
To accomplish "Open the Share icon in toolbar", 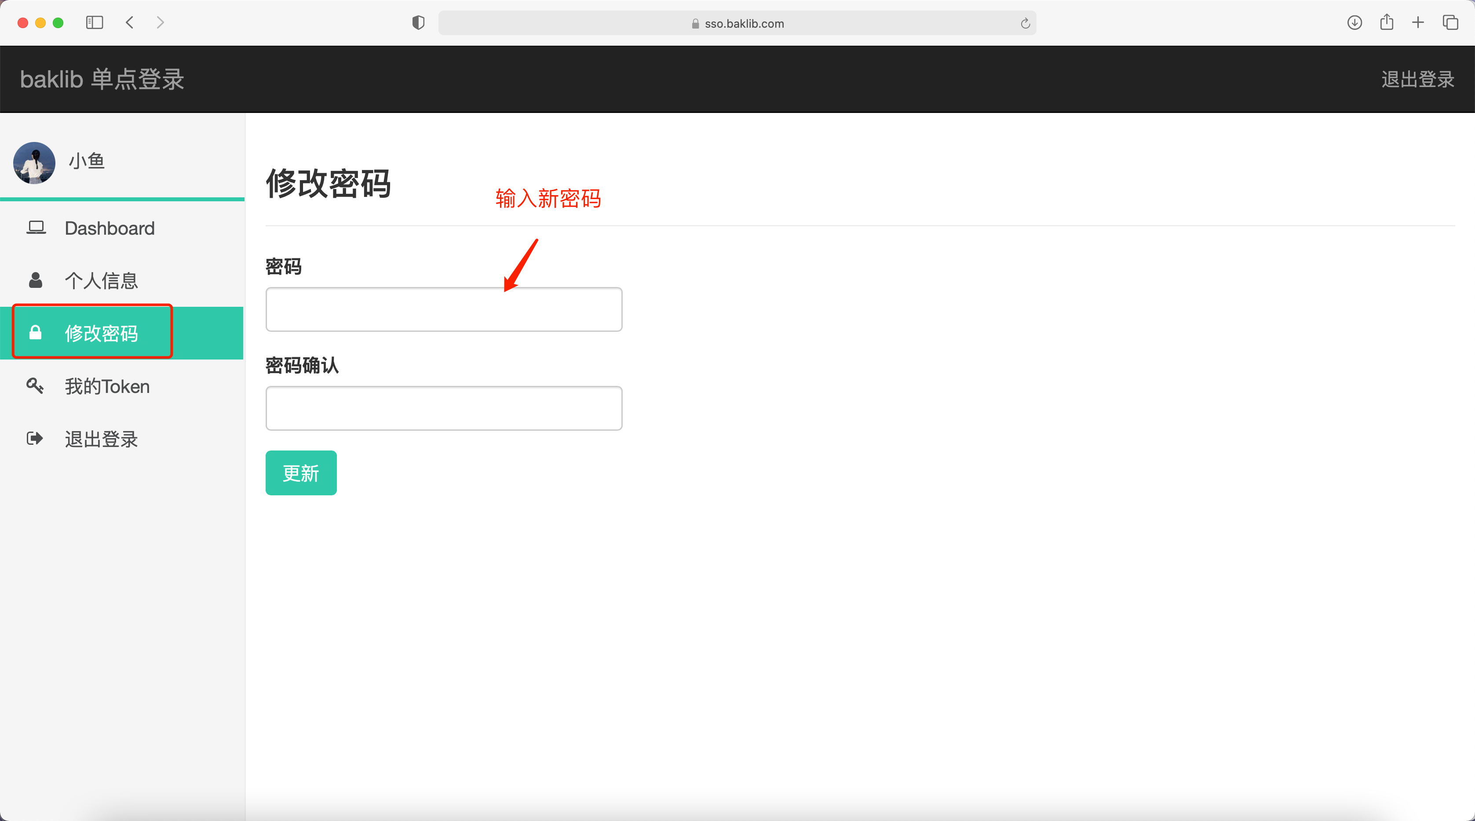I will point(1386,22).
